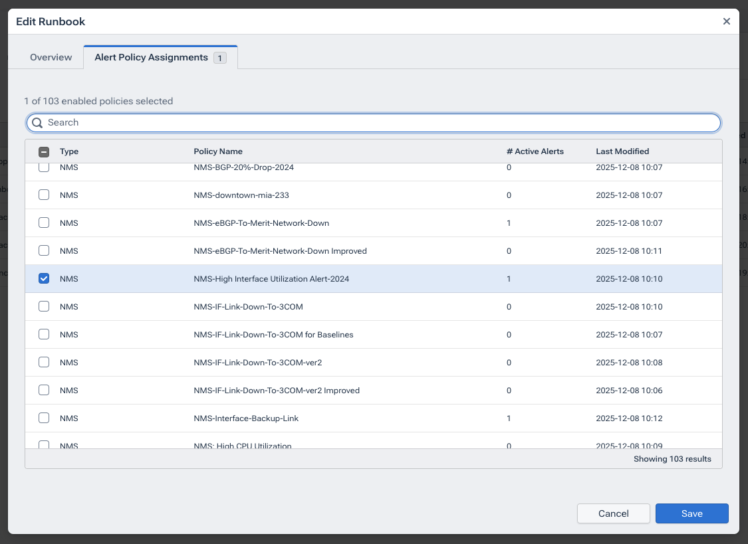Screen dimensions: 748x544
Task: Enable the NMS-downtown-mia-233 policy
Action: [44, 195]
